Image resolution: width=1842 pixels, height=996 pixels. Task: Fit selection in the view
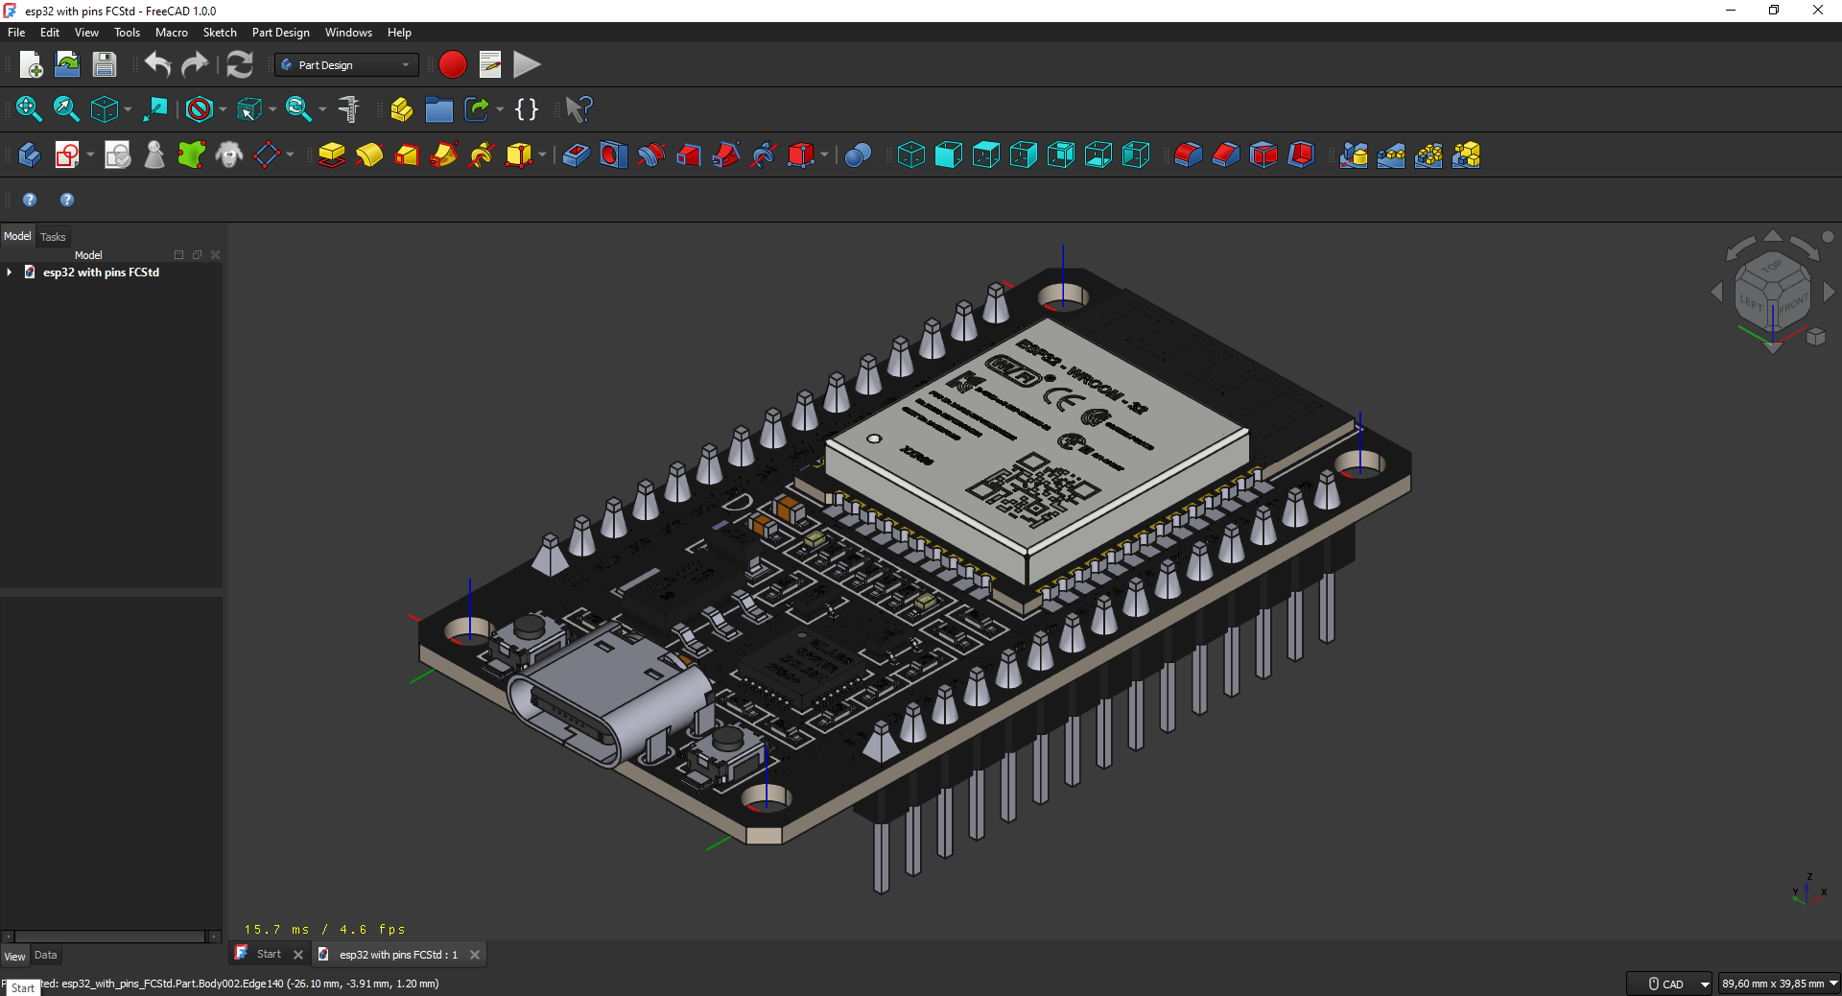click(x=66, y=109)
